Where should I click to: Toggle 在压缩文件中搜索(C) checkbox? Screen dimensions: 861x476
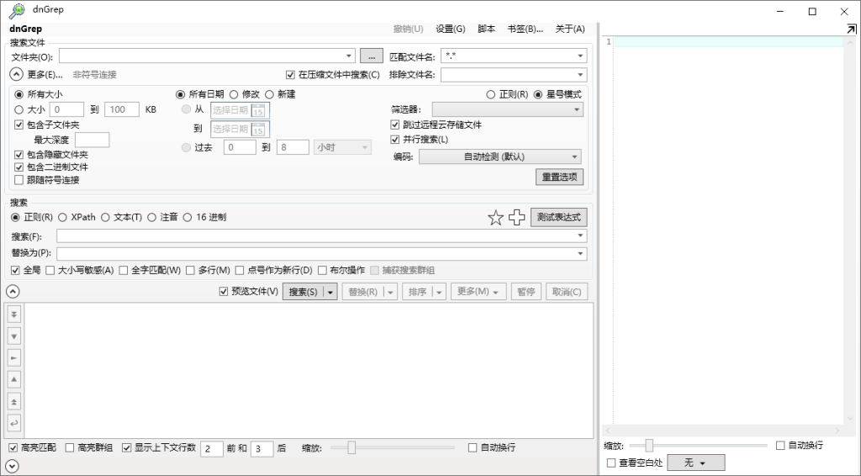coord(290,75)
